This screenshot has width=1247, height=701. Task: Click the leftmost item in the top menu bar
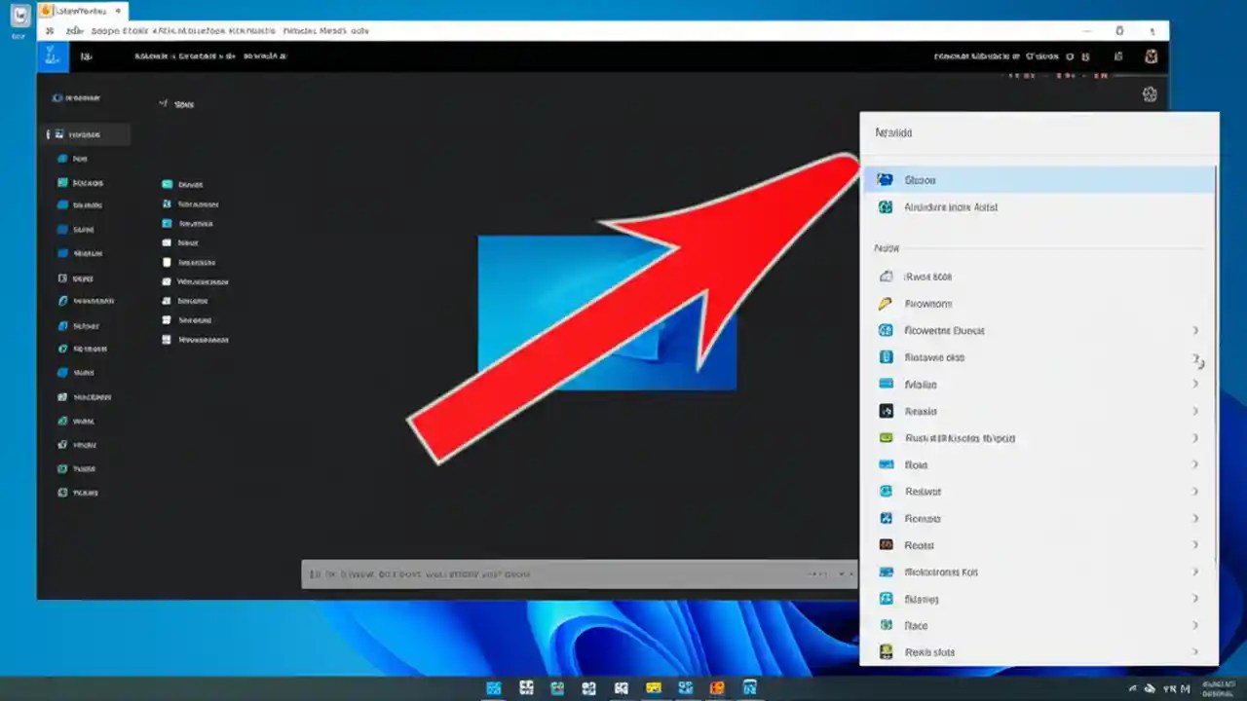(x=50, y=30)
